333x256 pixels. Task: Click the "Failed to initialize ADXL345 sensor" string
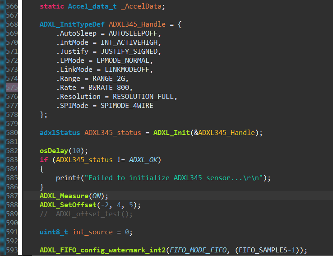(174, 178)
